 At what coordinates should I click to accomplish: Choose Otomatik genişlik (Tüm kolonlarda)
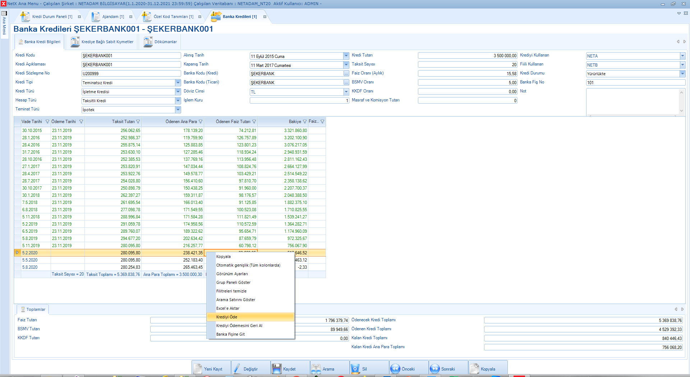[x=250, y=265]
